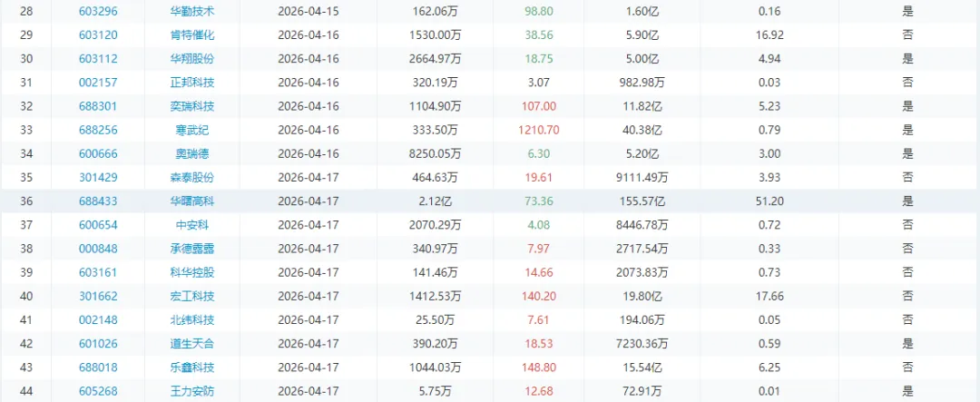Click stock name 奕瑞科技
Image resolution: width=980 pixels, height=402 pixels.
click(x=192, y=106)
